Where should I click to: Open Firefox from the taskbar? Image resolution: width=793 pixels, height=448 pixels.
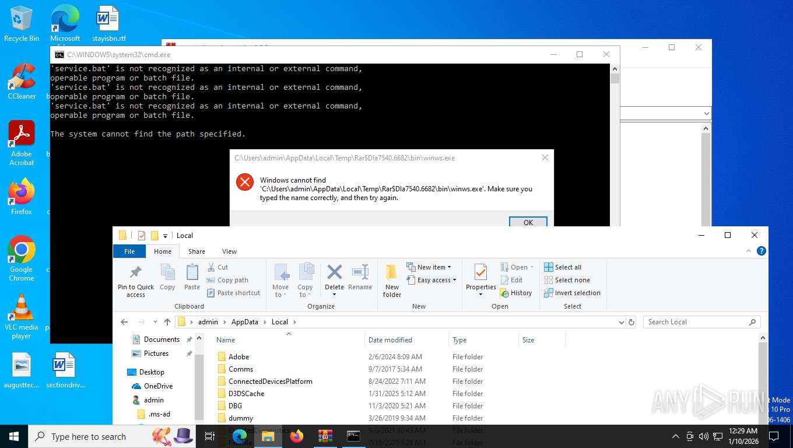297,436
